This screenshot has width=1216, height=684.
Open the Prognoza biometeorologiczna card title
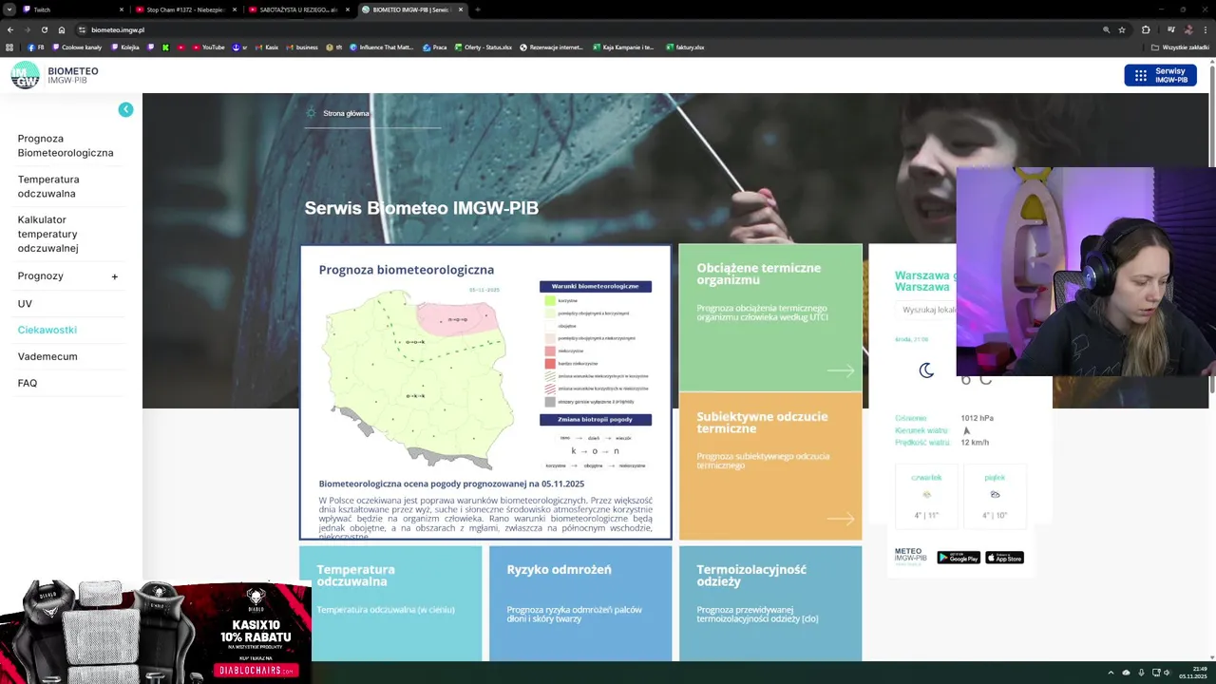407,270
